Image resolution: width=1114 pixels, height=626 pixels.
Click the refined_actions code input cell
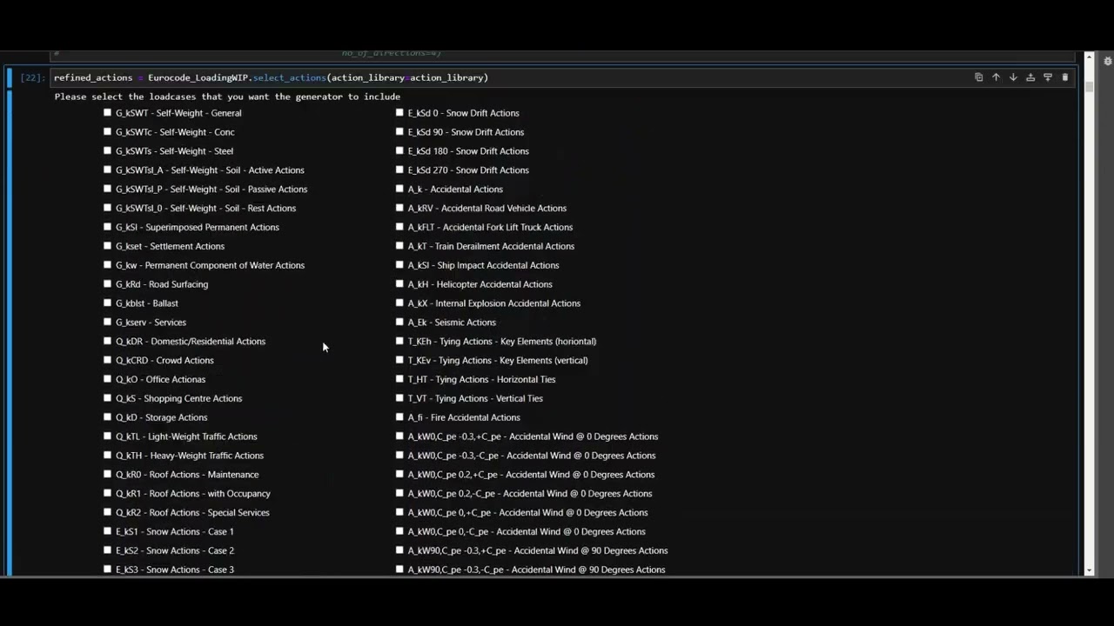pos(564,77)
